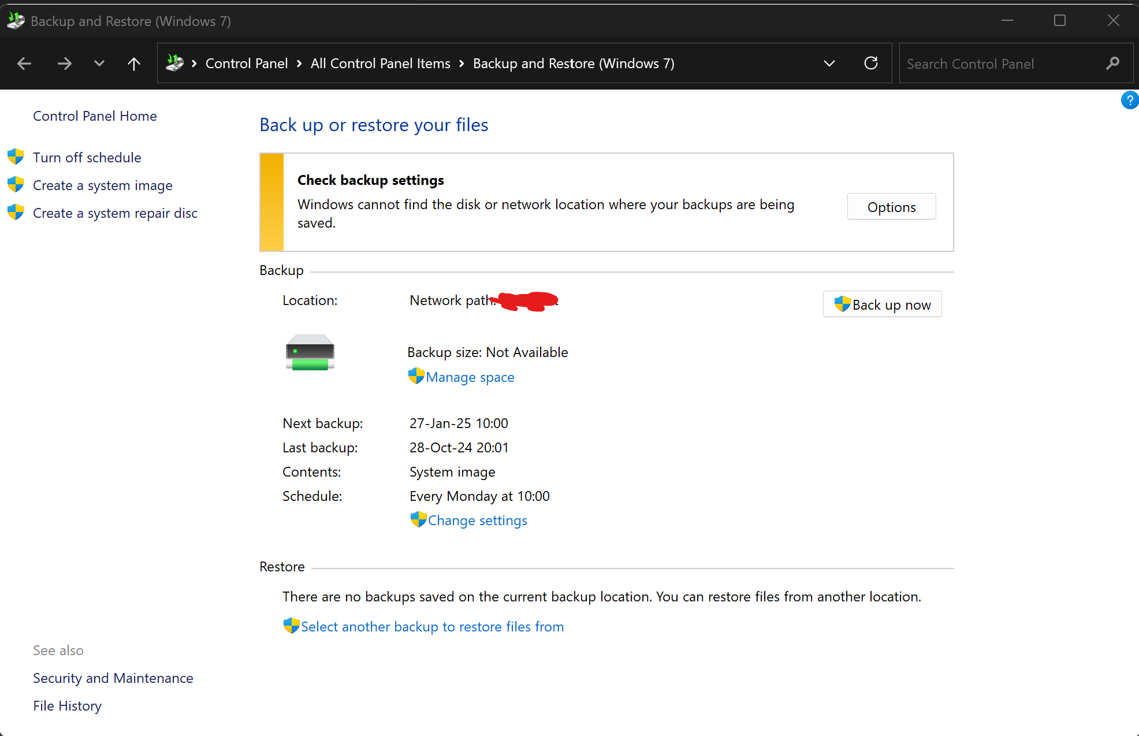This screenshot has height=736, width=1139.
Task: Open recent locations dropdown chevron
Action: [99, 64]
